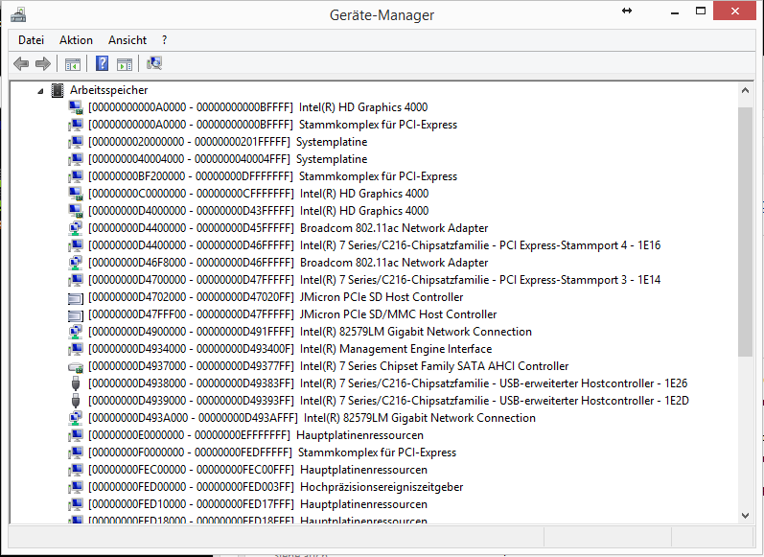This screenshot has height=557, width=764.
Task: Close the Geräte-Manager window
Action: point(735,12)
